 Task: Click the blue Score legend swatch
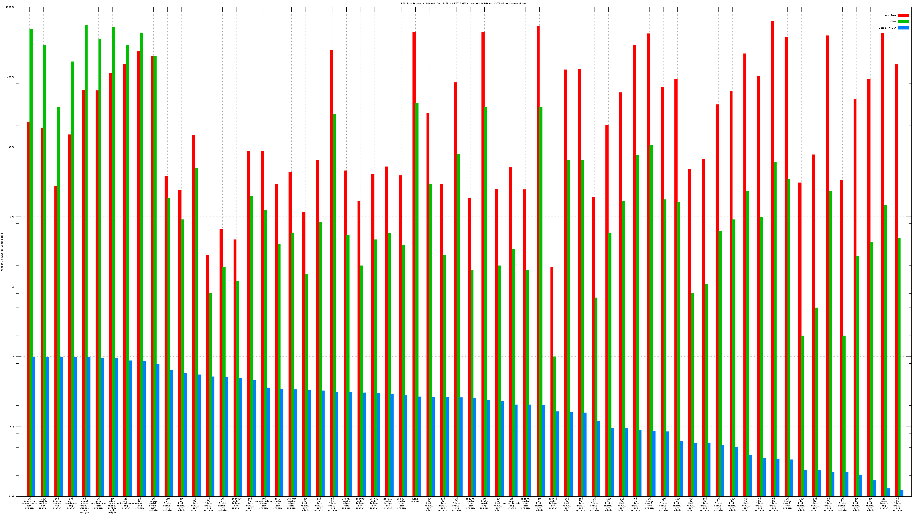pyautogui.click(x=903, y=28)
